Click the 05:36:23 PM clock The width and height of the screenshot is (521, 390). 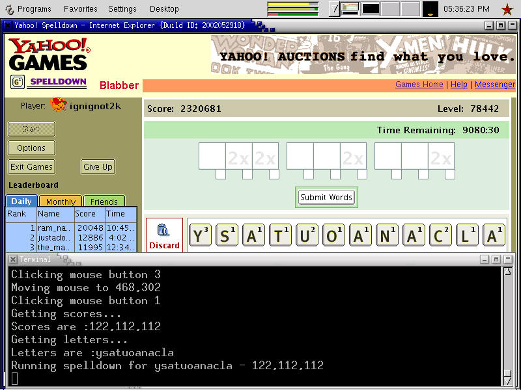click(x=466, y=9)
